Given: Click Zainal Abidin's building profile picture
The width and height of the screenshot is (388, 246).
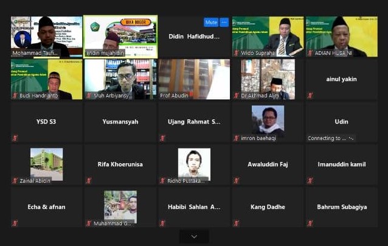Looking at the screenshot, I should click(x=46, y=162).
